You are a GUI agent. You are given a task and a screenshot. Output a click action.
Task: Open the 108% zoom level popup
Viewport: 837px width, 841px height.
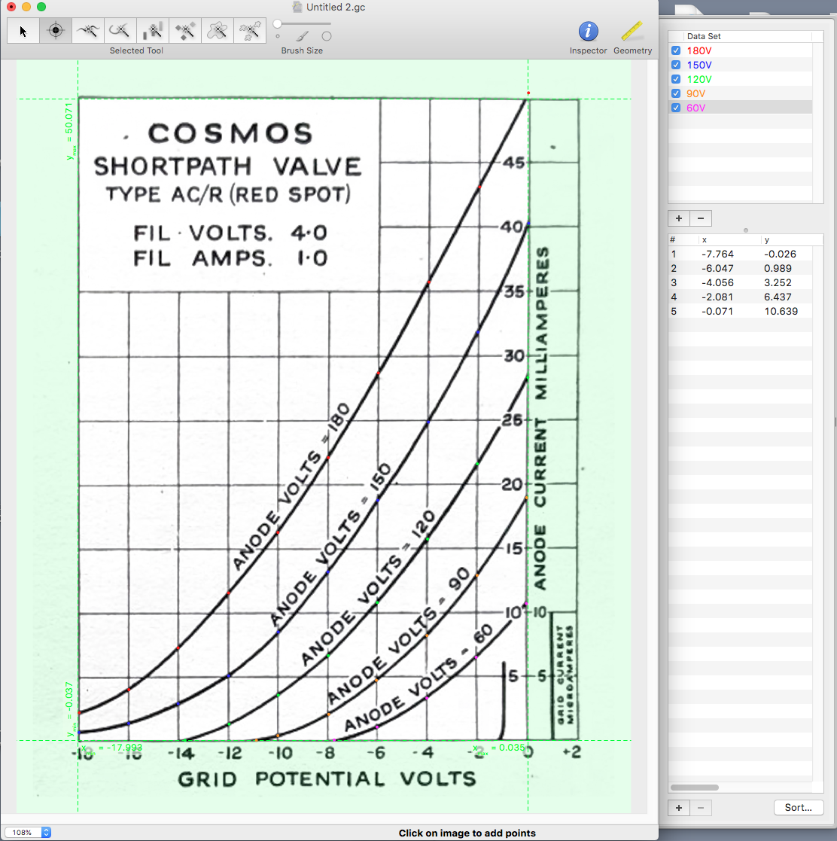click(26, 833)
